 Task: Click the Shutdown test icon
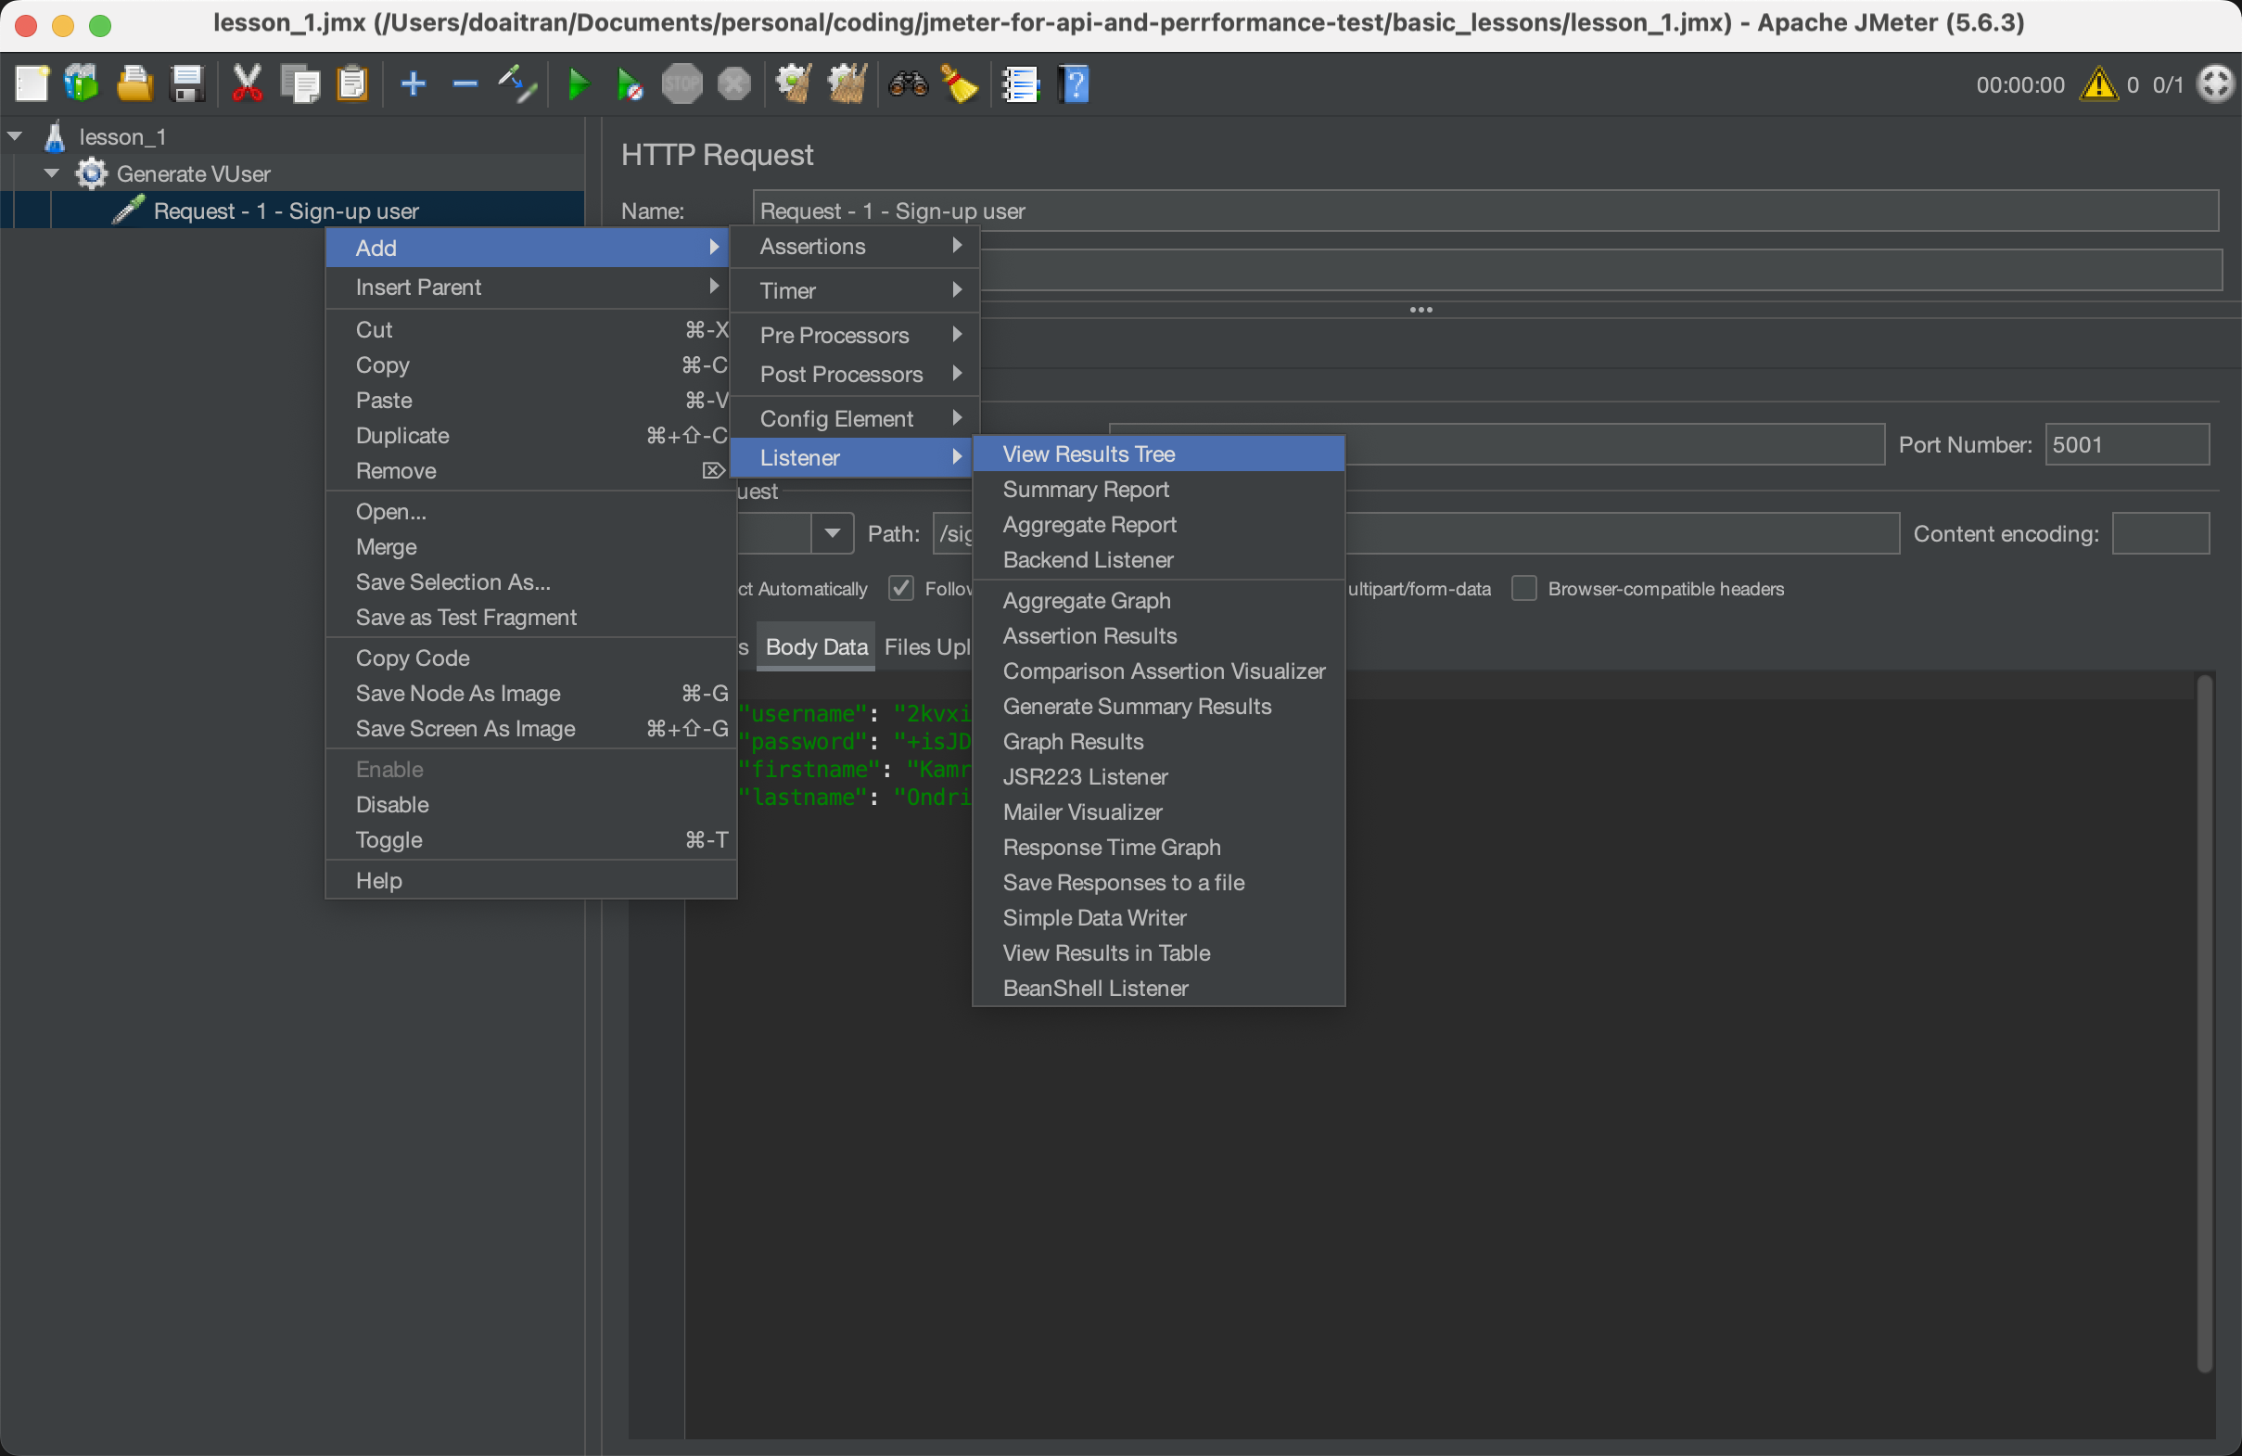[x=733, y=83]
